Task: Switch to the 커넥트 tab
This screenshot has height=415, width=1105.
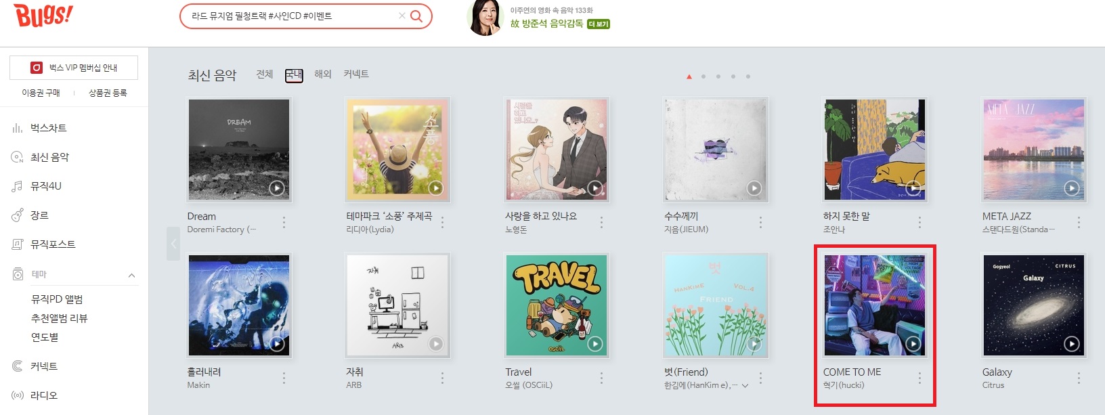Action: coord(356,74)
